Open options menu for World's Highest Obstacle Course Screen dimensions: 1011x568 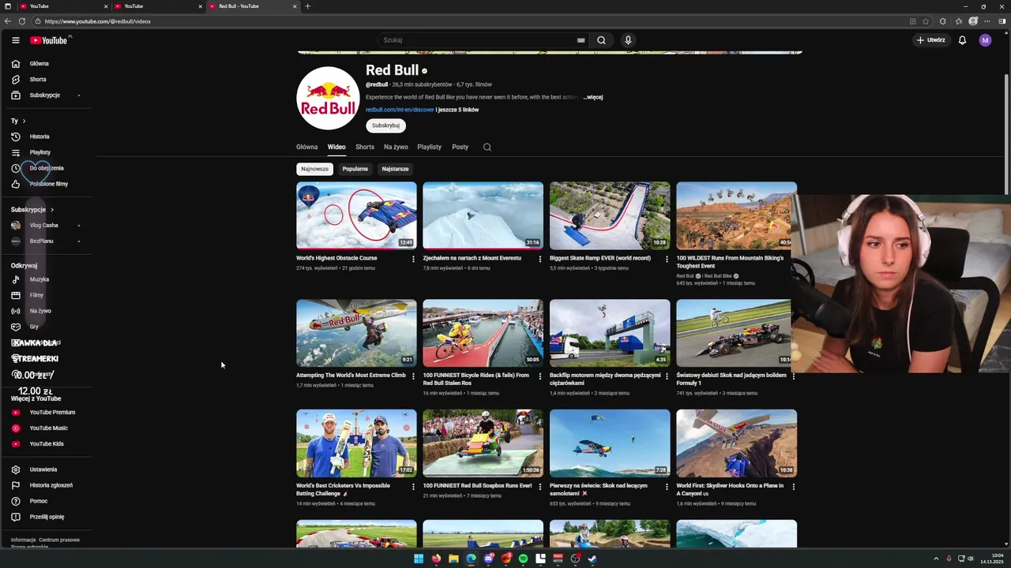click(x=413, y=259)
